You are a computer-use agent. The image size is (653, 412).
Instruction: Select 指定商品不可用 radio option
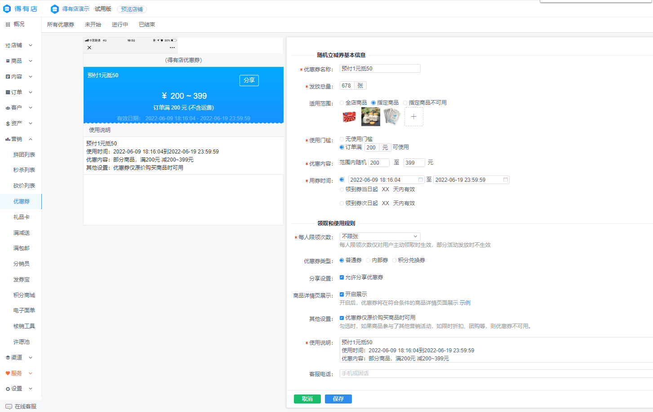[x=405, y=103]
